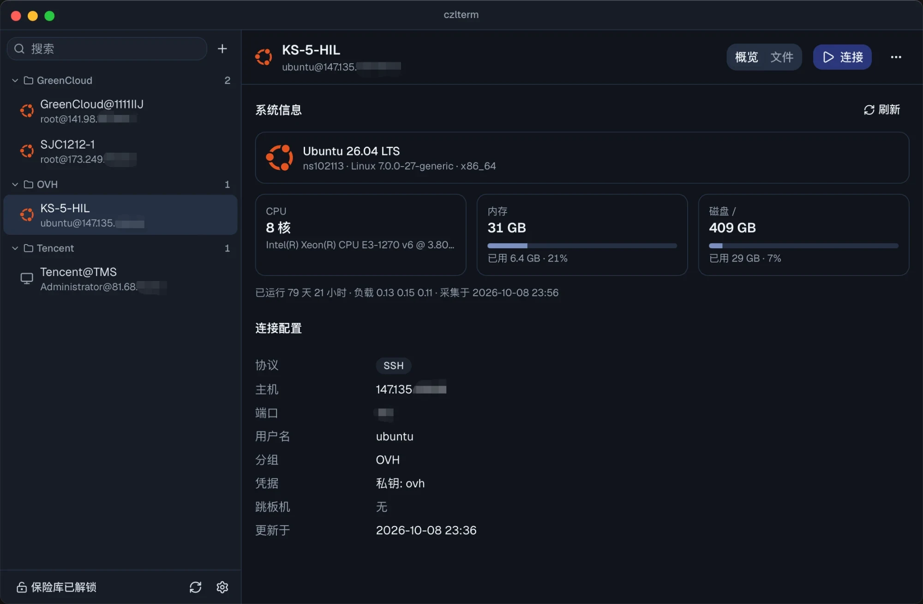
Task: Click the CPU 8 核 card
Action: coord(360,235)
